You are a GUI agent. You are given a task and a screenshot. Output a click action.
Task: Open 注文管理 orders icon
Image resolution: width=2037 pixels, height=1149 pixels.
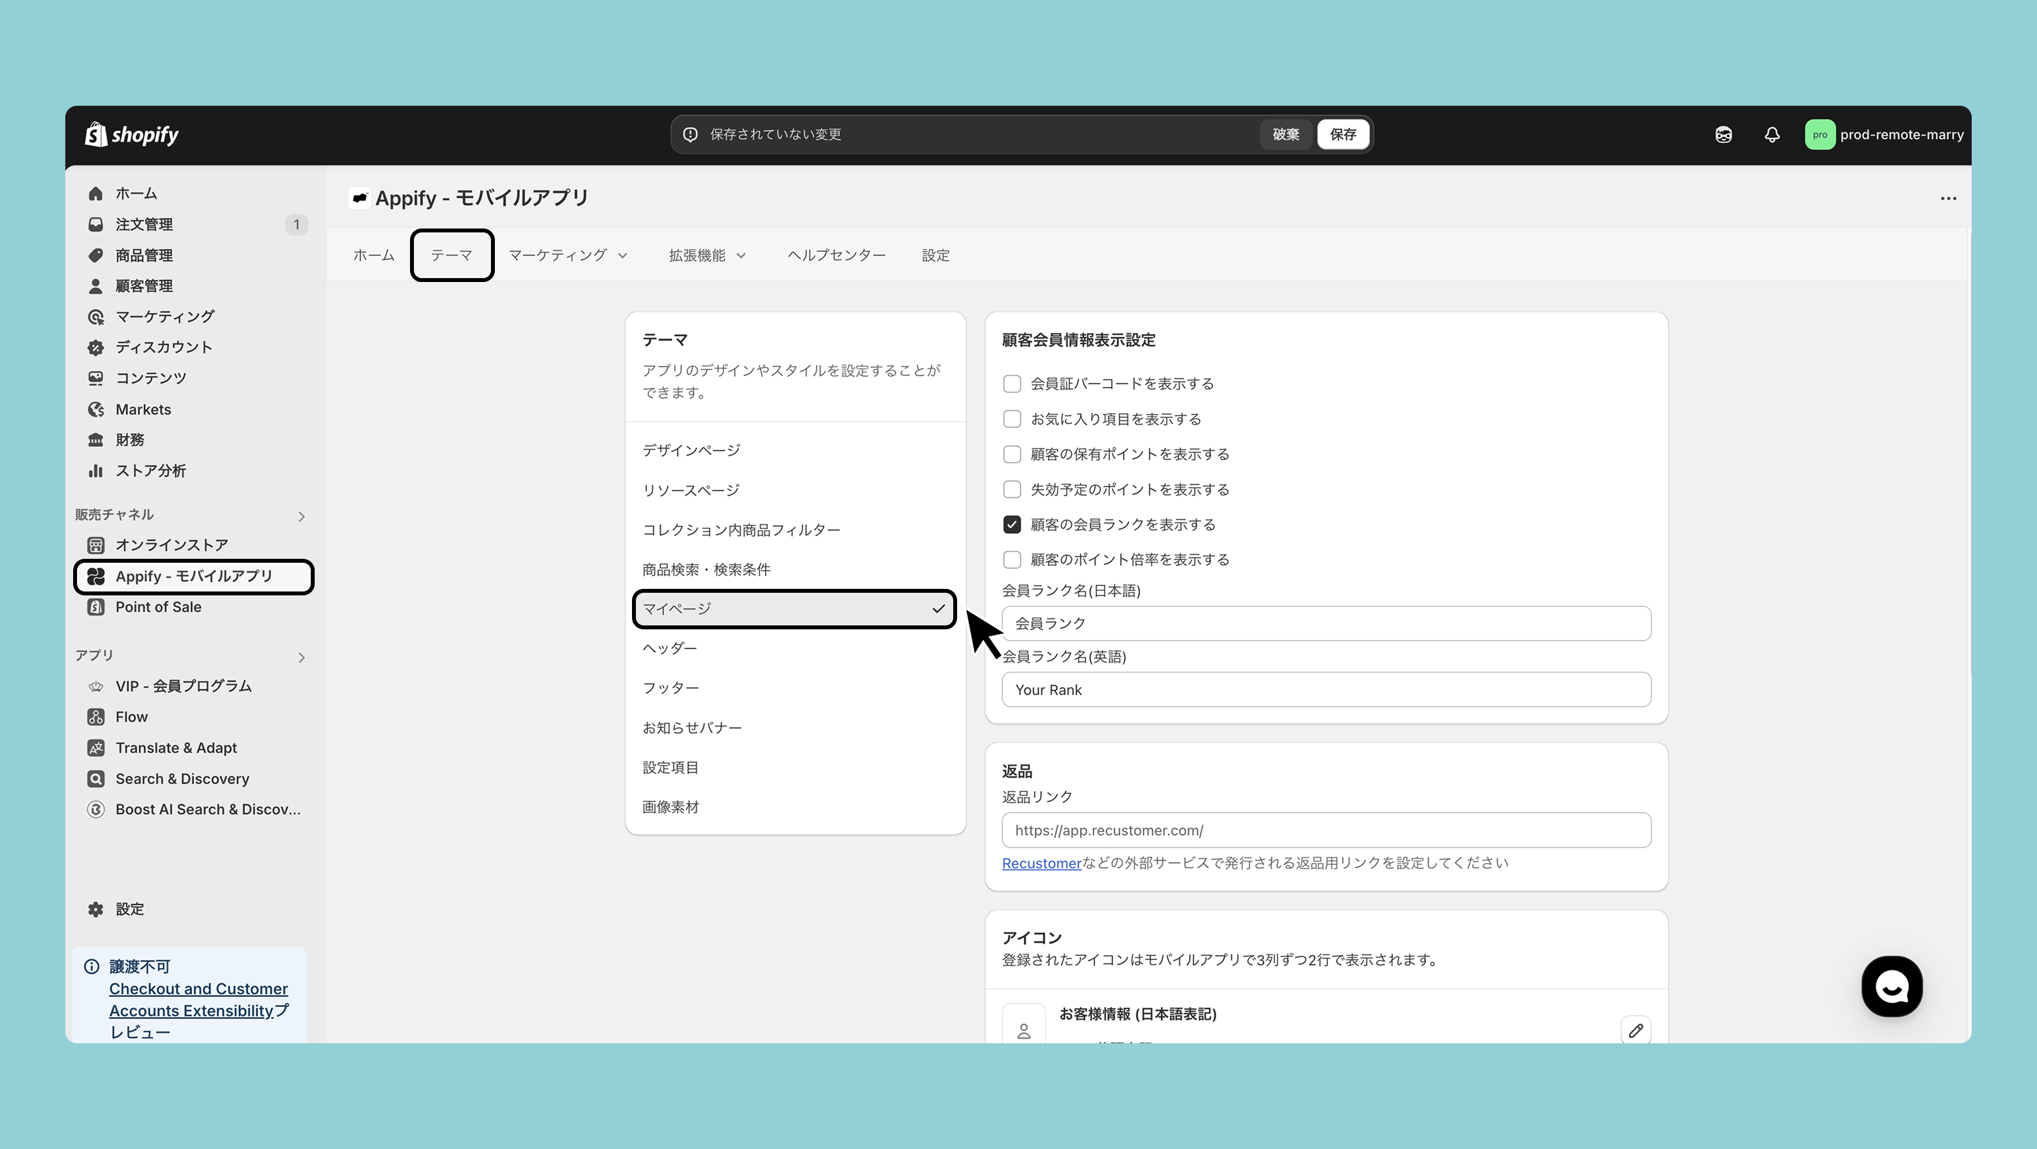[96, 224]
